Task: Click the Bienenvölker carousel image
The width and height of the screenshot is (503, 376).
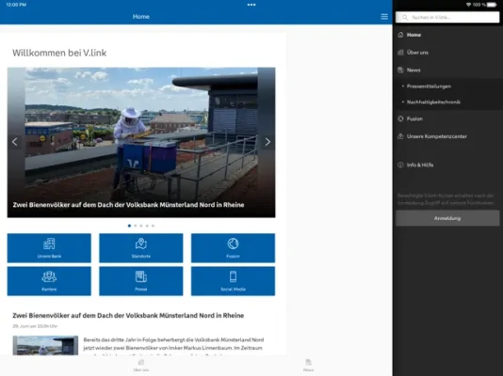Action: pos(141,142)
